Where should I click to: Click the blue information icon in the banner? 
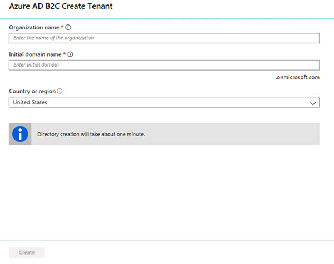click(20, 134)
